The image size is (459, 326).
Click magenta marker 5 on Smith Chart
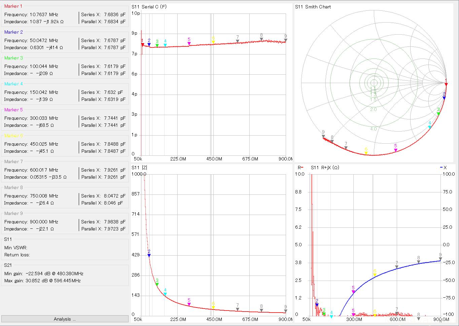click(396, 150)
